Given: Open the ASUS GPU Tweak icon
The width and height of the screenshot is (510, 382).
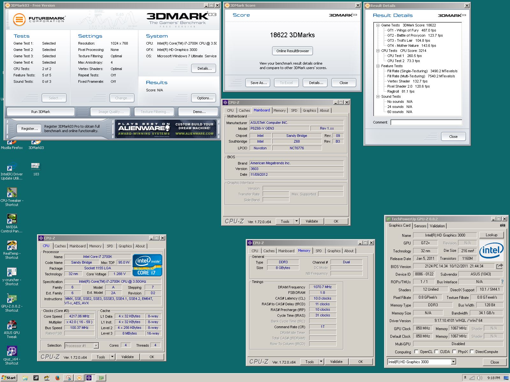Looking at the screenshot, I should tap(12, 329).
